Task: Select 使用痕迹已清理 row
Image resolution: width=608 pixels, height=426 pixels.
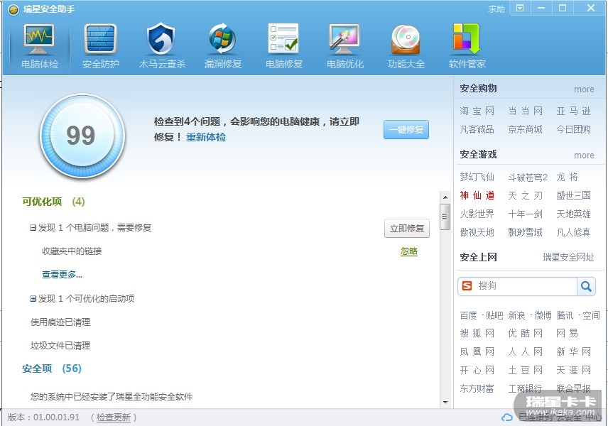Action: pyautogui.click(x=60, y=322)
